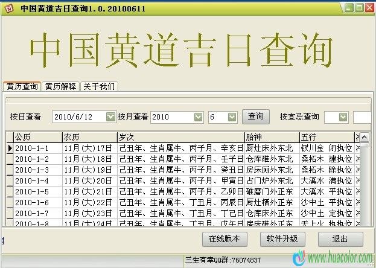Viewport: 376px width, 268px height.
Task: Click the cell 沙中土 平执位
Action: pos(327,202)
